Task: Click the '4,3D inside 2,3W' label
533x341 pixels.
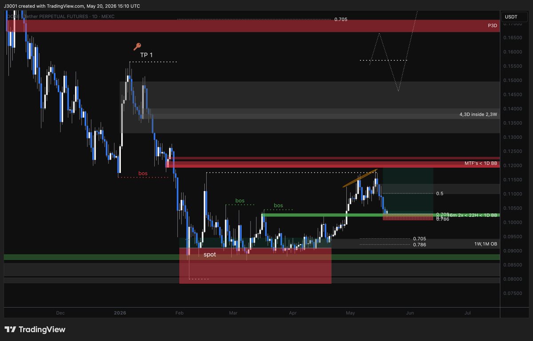Action: [478, 115]
